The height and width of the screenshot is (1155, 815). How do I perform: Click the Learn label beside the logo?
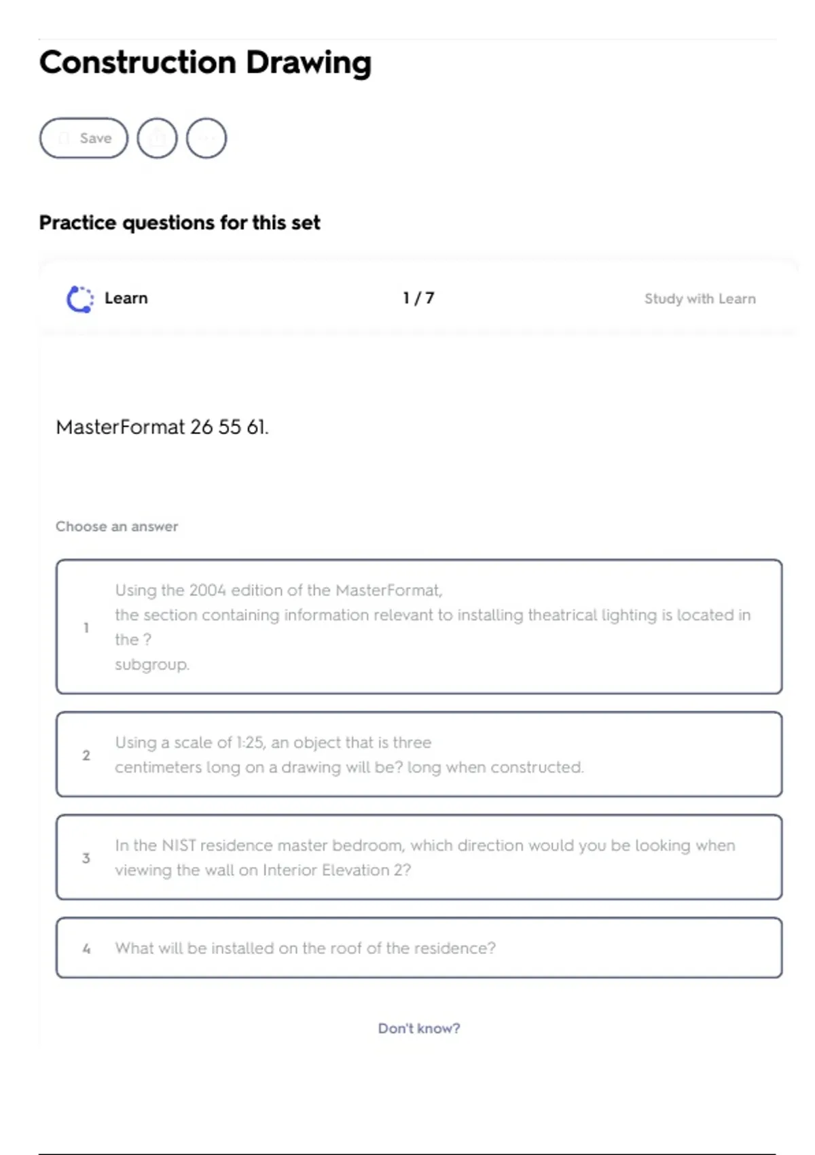tap(126, 298)
